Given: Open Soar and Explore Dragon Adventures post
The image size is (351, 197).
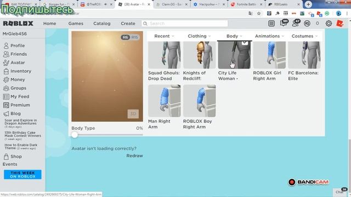Looking at the screenshot, I should pyautogui.click(x=21, y=123).
